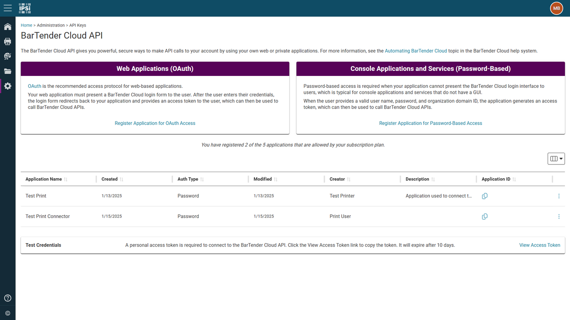Click Password auth type in Test Print Connector row
Image resolution: width=570 pixels, height=320 pixels.
tap(188, 217)
